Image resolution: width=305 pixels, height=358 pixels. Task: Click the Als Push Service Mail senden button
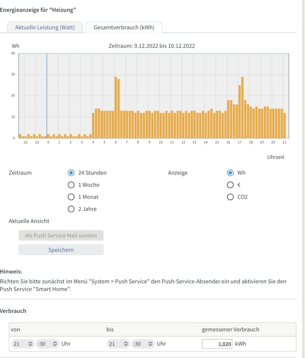61,235
